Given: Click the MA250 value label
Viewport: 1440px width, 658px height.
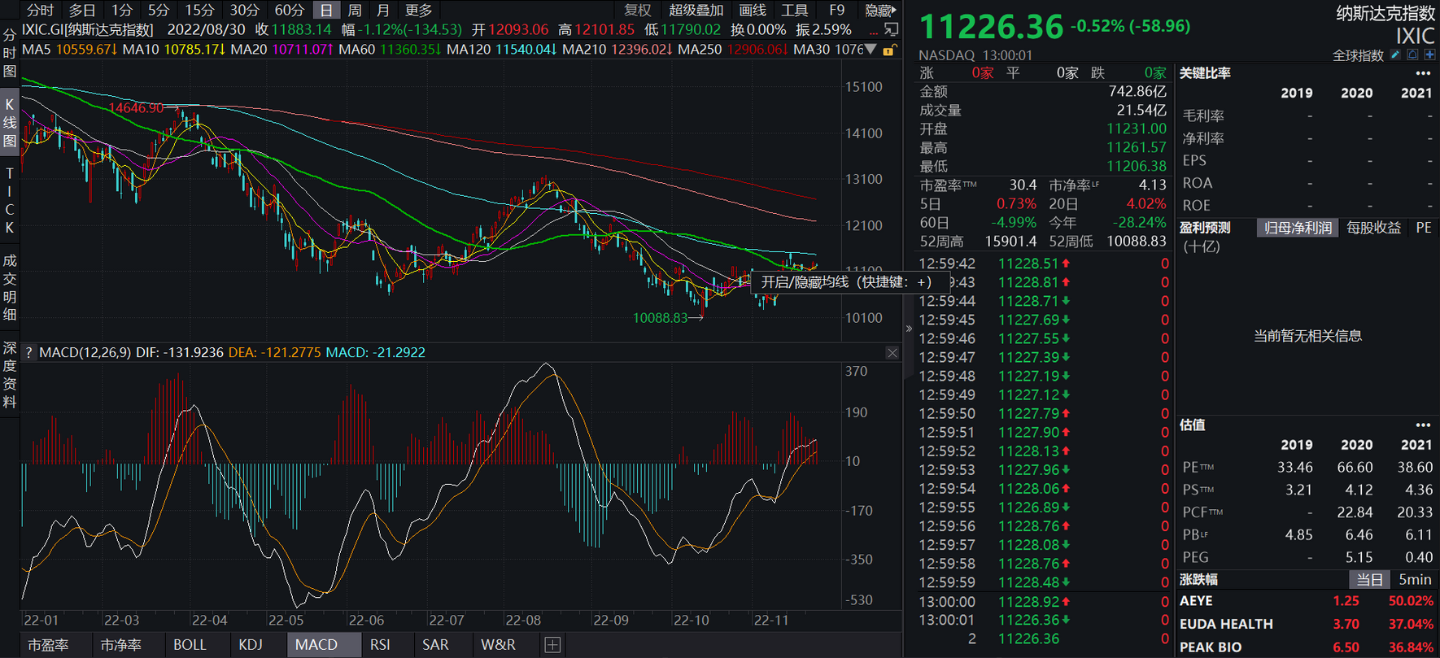Looking at the screenshot, I should [x=733, y=50].
